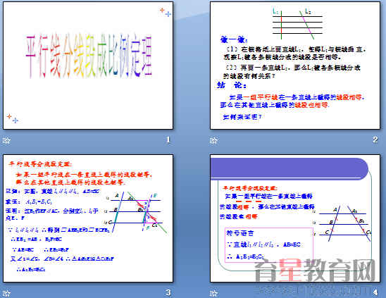Click the slide number 2 label

coord(375,140)
